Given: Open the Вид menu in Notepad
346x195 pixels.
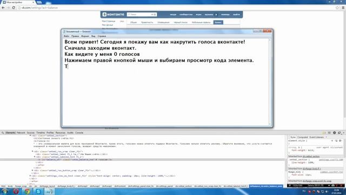Looking at the screenshot, I should 94,36.
